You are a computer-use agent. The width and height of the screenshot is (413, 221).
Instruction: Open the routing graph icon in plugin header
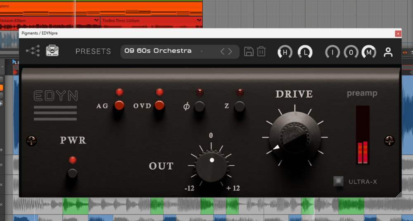coord(33,51)
